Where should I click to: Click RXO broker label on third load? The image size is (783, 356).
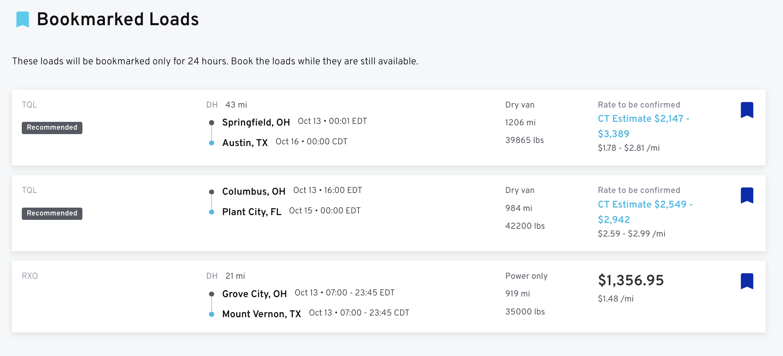(x=30, y=276)
